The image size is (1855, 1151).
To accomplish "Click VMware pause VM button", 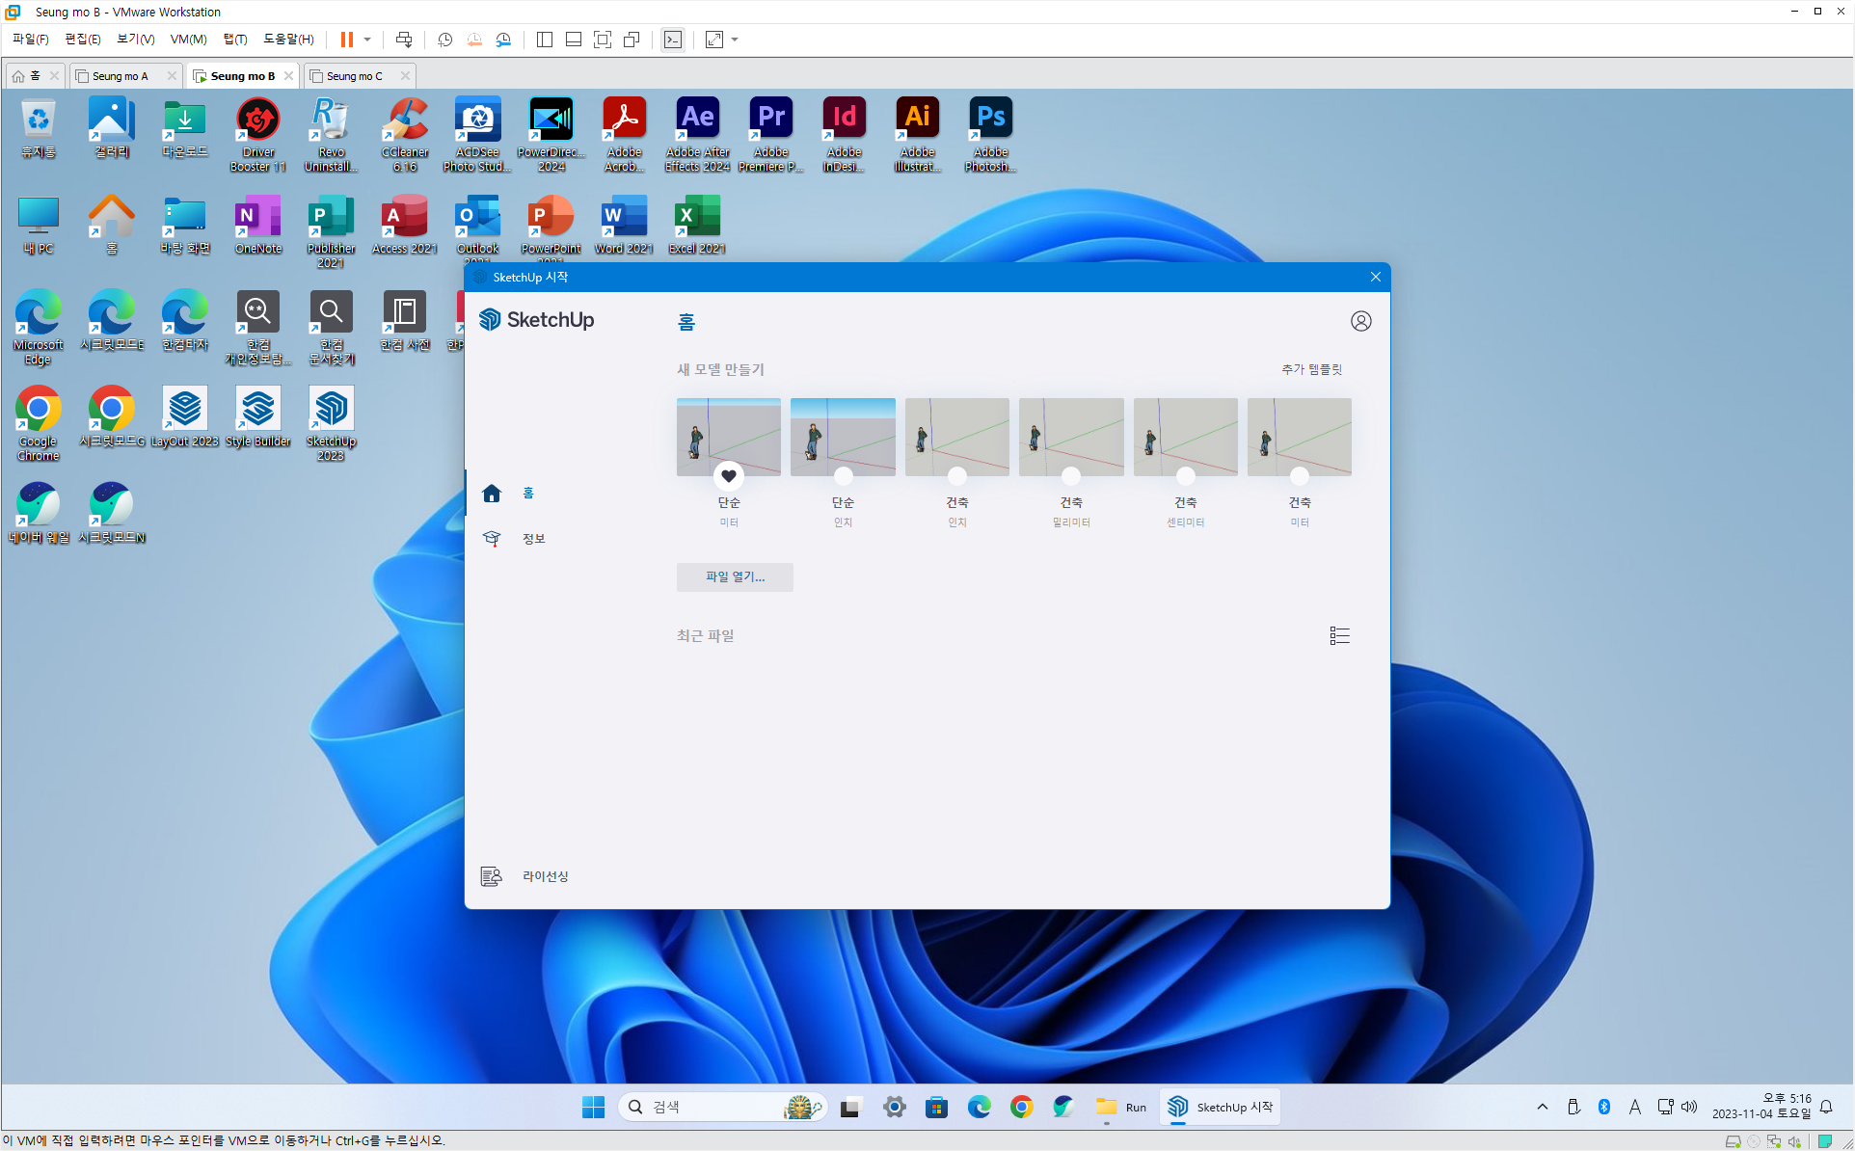I will click(346, 40).
